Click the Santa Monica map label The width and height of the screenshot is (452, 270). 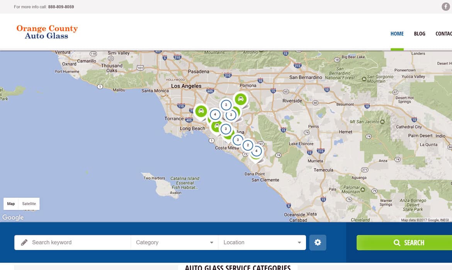click(x=155, y=91)
